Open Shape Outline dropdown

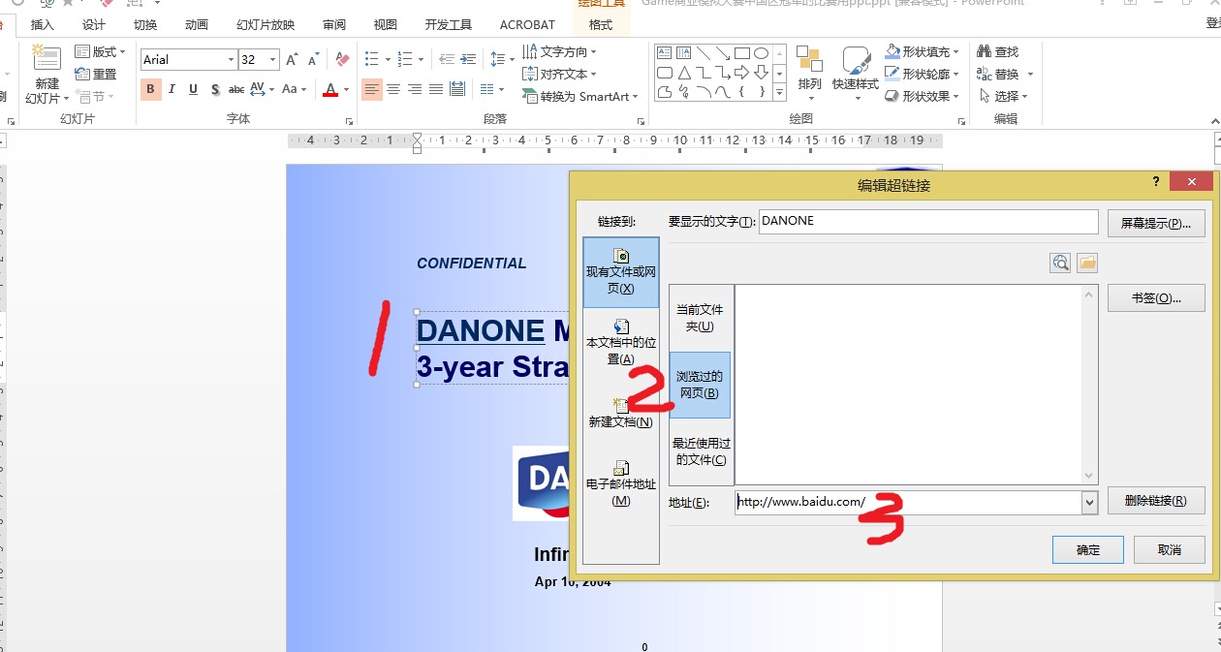[x=923, y=74]
